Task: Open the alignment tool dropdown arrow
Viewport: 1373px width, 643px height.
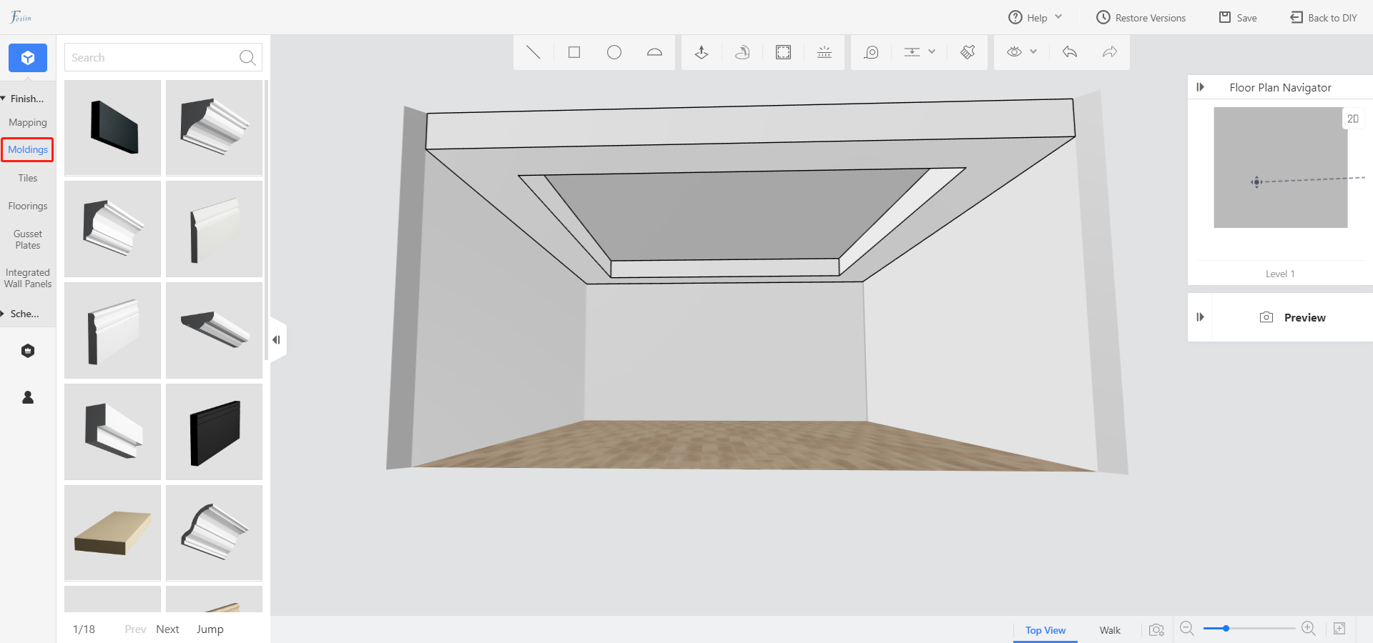Action: pyautogui.click(x=932, y=51)
